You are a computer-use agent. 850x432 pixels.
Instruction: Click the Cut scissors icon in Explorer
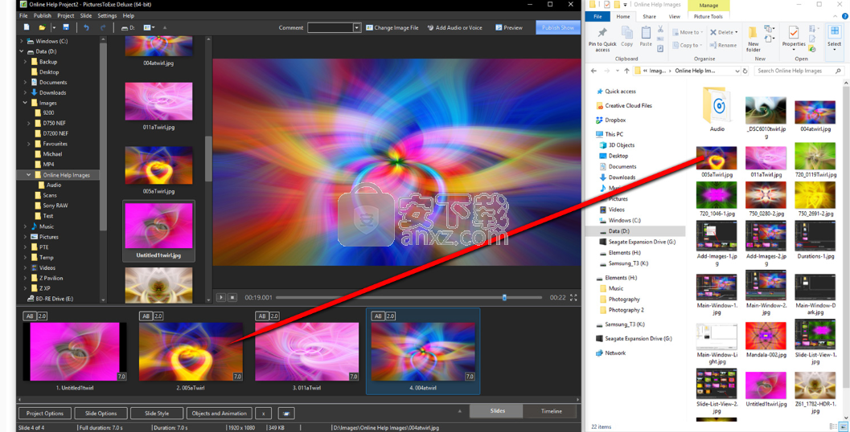[x=660, y=29]
